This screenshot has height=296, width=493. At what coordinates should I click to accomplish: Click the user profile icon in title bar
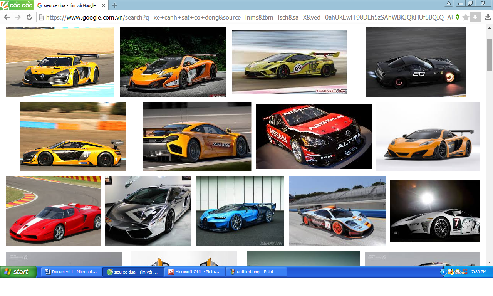click(x=449, y=3)
